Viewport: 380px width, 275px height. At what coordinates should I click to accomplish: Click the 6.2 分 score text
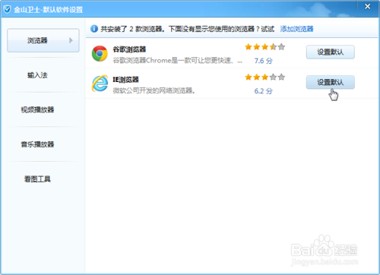pos(264,91)
